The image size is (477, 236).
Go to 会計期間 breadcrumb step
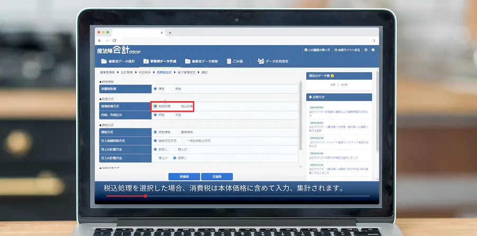pos(127,73)
